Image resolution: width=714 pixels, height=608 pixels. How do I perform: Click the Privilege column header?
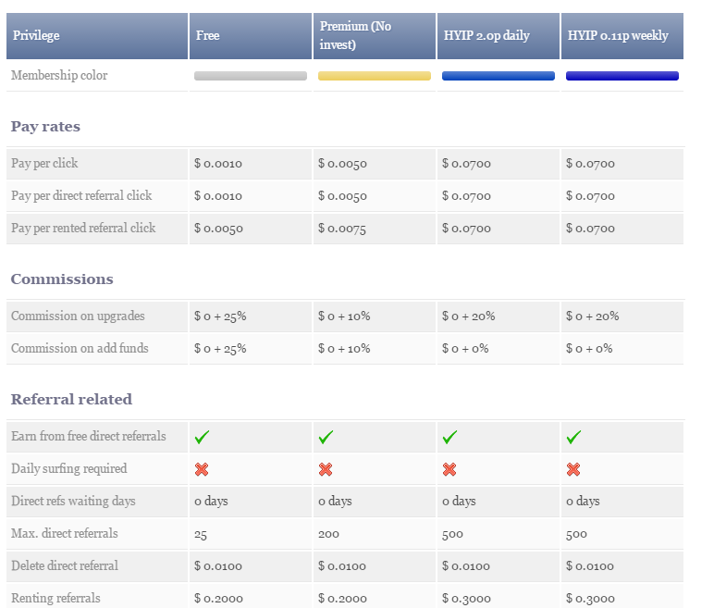click(35, 36)
